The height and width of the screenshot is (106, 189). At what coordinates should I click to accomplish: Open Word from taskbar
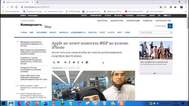[45, 103]
